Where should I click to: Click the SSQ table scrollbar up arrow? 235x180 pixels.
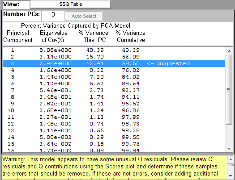click(229, 51)
